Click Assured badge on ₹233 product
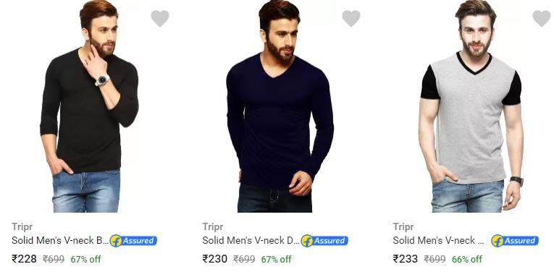 [515, 241]
